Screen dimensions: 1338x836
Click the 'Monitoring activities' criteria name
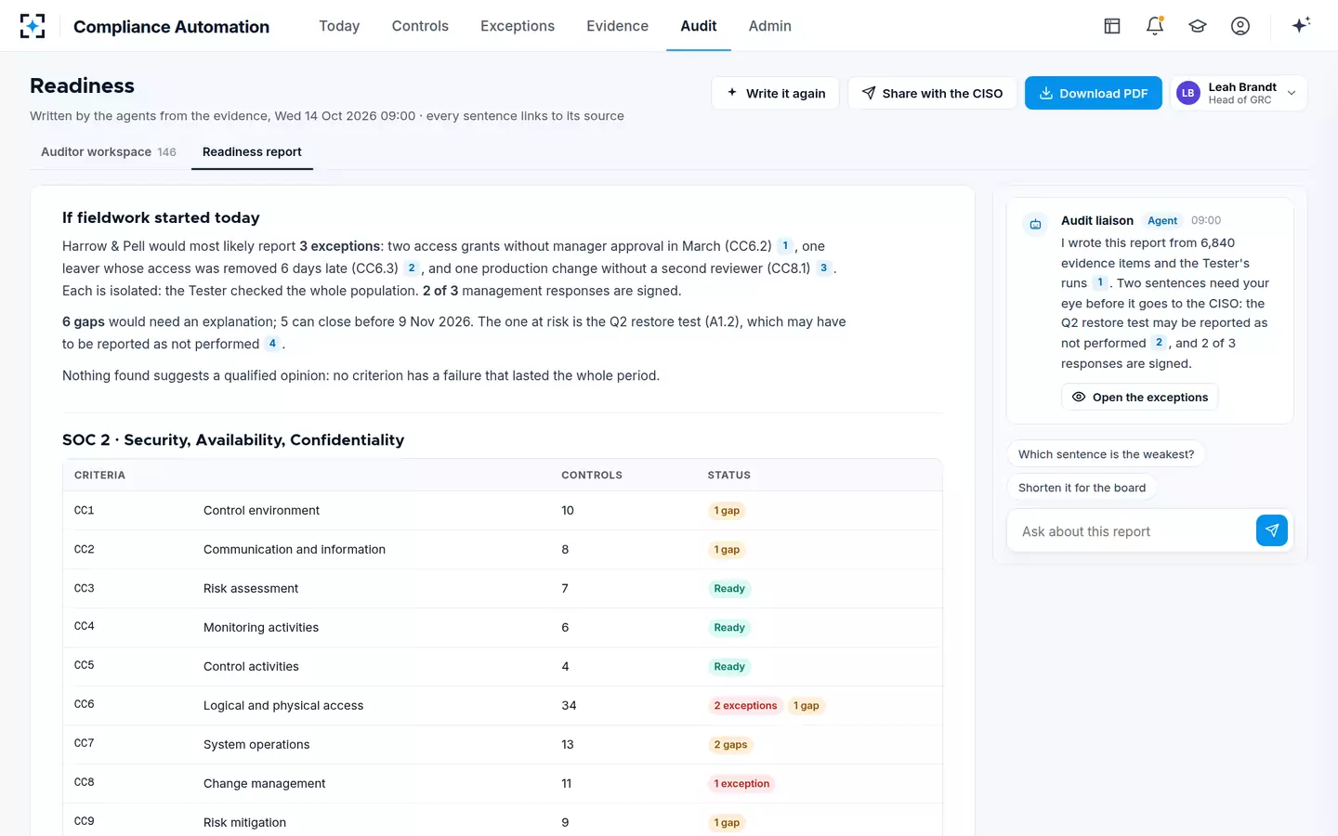(x=261, y=628)
